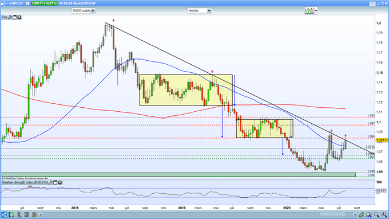Click the instrument info icon beside EURCHF
This screenshot has height=219, width=389.
(27, 3)
